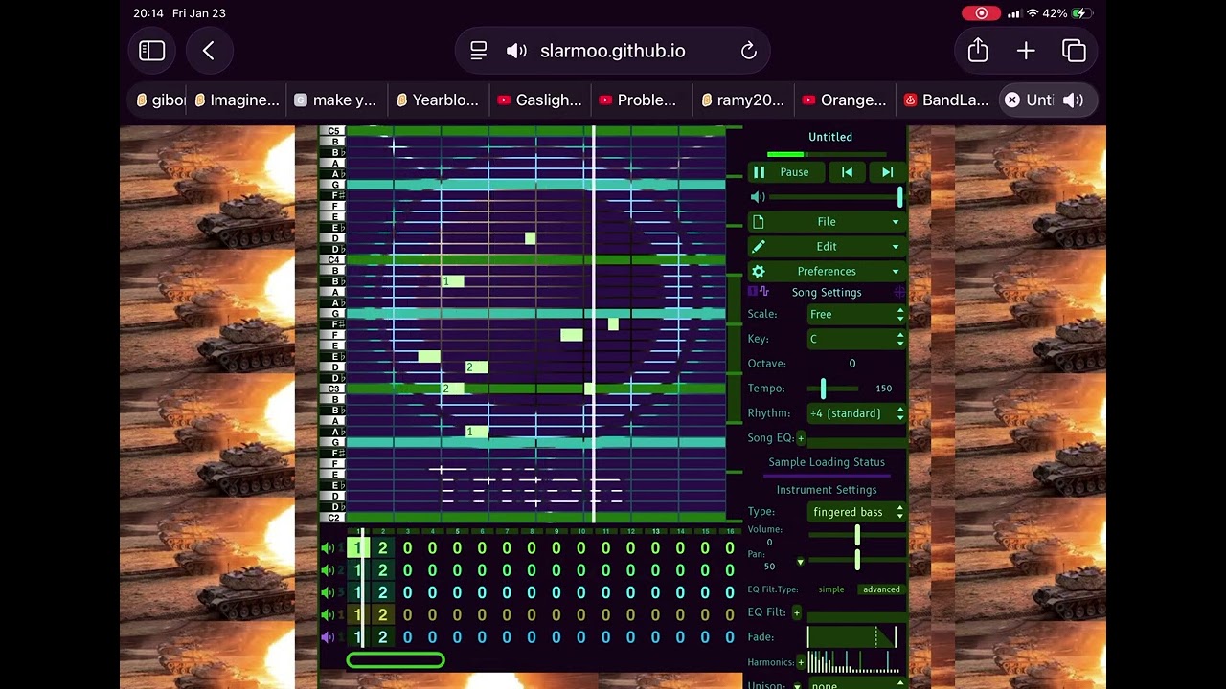Adjust the Tempo slider
This screenshot has height=689, width=1226.
(831, 389)
